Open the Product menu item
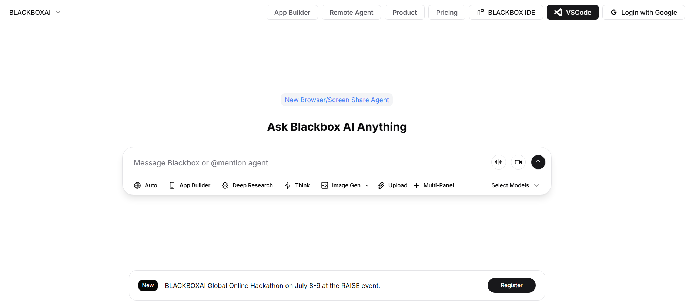689x302 pixels. [x=404, y=13]
